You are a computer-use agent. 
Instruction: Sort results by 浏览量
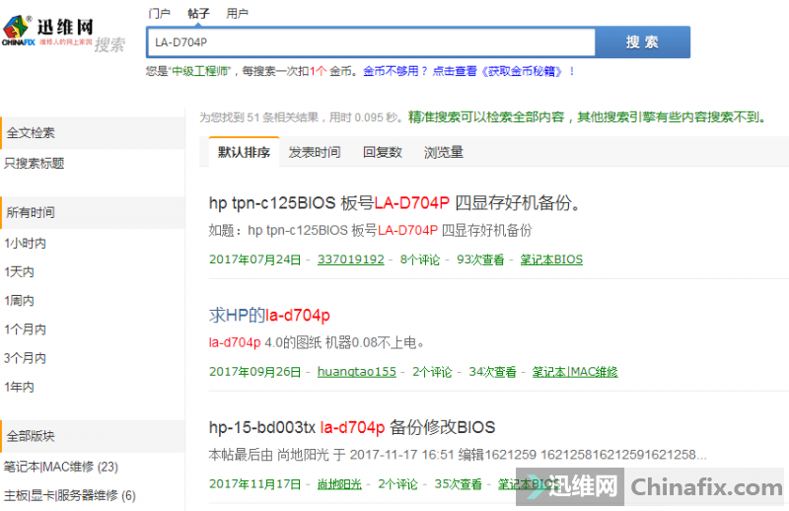pos(443,152)
